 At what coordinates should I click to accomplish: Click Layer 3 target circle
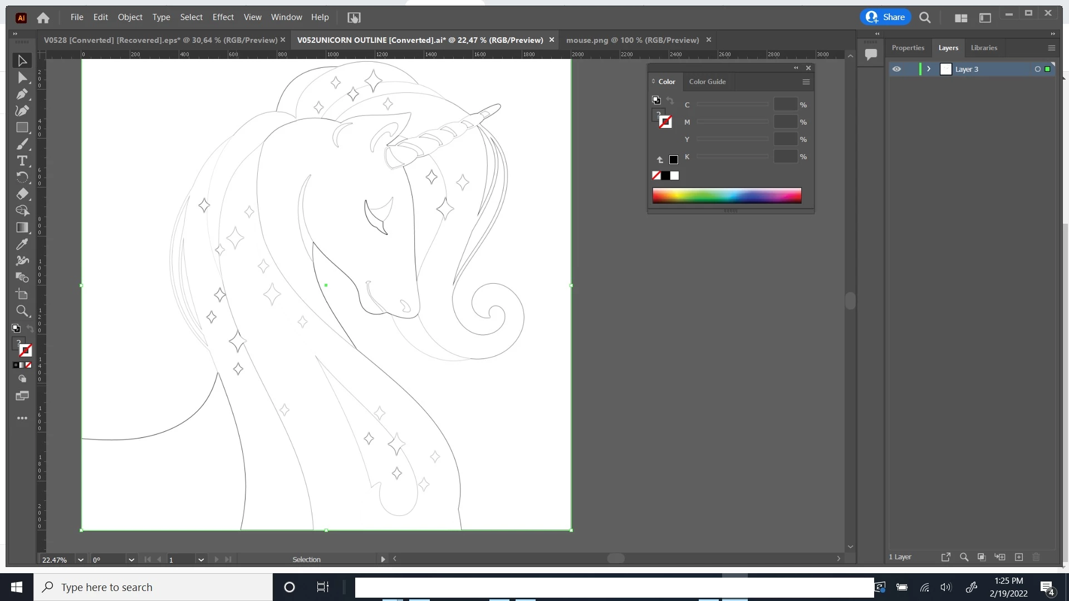[1037, 69]
